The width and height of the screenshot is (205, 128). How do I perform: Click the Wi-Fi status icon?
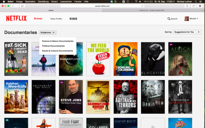tap(136, 2)
